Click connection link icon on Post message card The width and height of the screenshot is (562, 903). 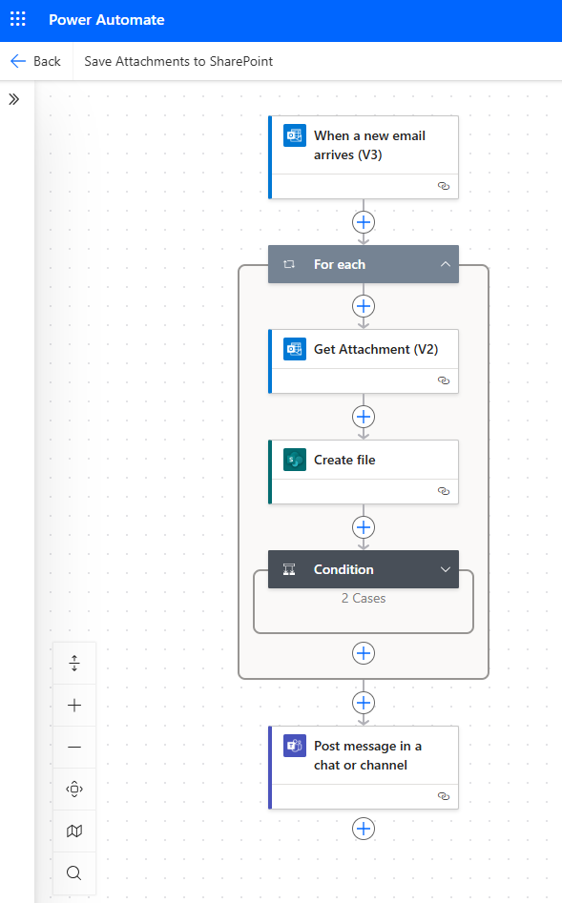[444, 796]
